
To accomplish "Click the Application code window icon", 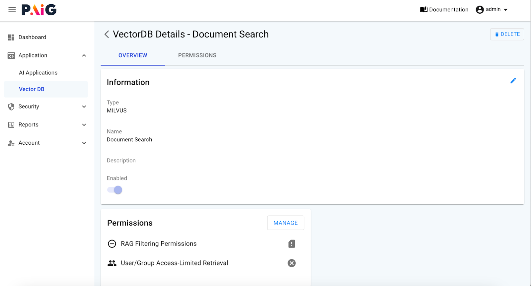I will click(x=11, y=55).
